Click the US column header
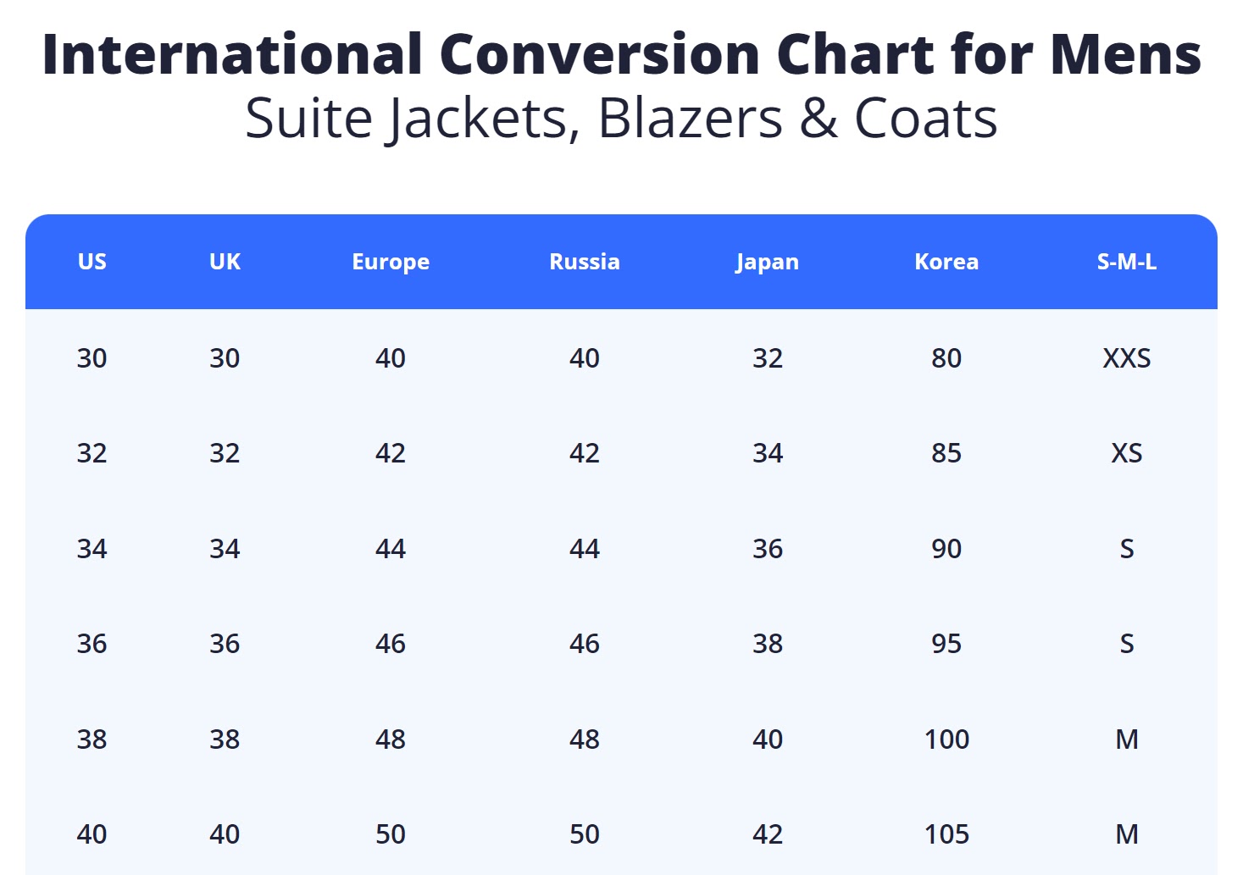Screen dimensions: 1243x875 92,262
